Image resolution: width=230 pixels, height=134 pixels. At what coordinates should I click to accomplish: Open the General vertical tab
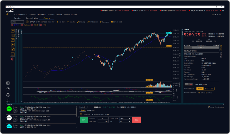pyautogui.click(x=221, y=48)
